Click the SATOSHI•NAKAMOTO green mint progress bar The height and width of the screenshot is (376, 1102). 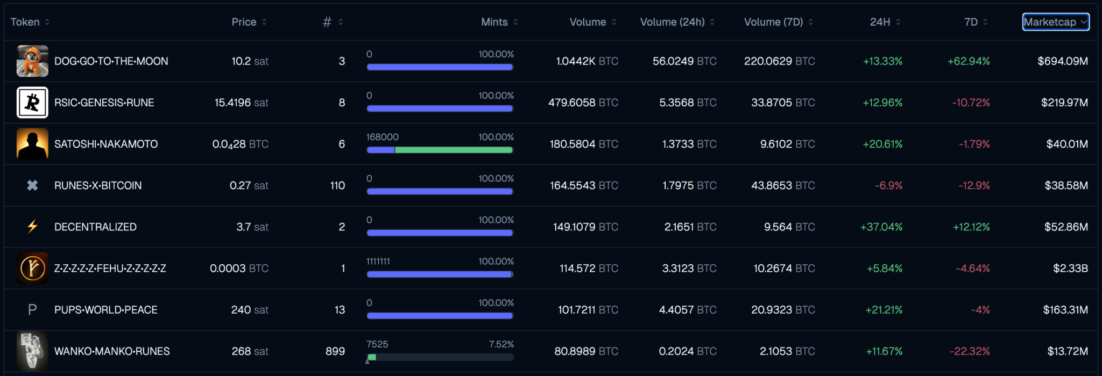tap(453, 150)
